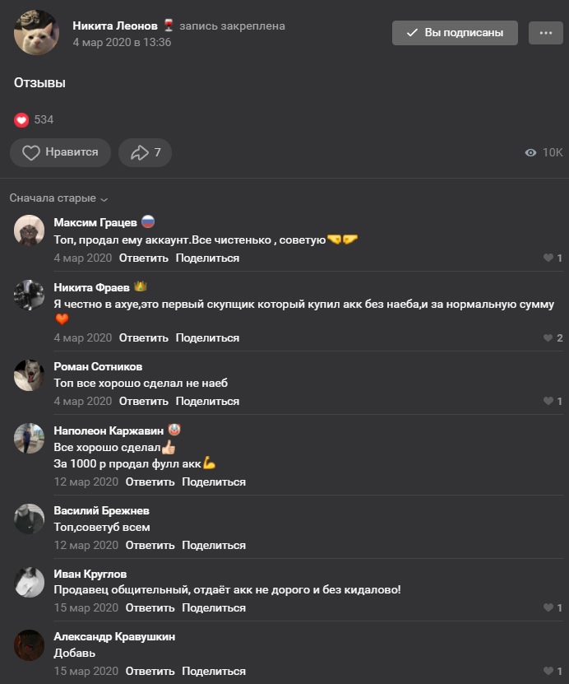This screenshot has width=569, height=684.
Task: Open Никита Леонов's cat avatar
Action: (36, 33)
